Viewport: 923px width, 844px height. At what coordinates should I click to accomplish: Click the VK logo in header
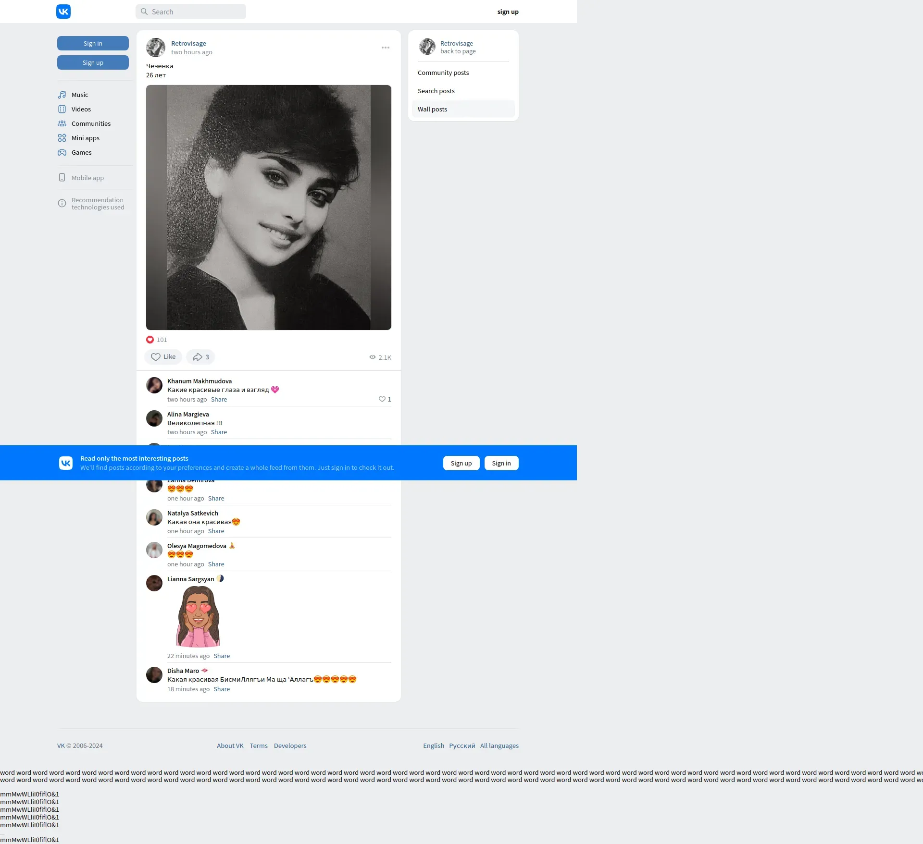pos(63,12)
